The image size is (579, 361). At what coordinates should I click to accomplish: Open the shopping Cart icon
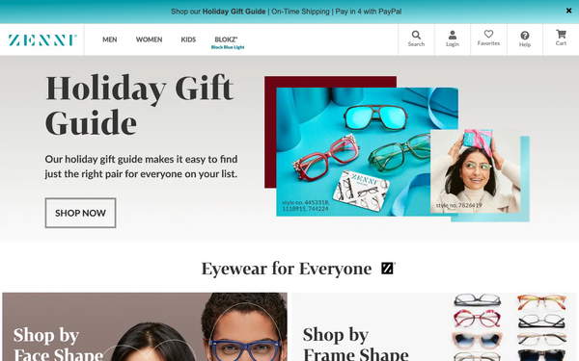pos(561,35)
